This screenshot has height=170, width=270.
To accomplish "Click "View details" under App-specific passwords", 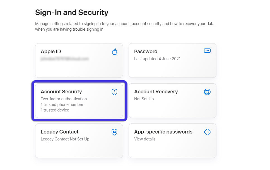I will [x=145, y=139].
